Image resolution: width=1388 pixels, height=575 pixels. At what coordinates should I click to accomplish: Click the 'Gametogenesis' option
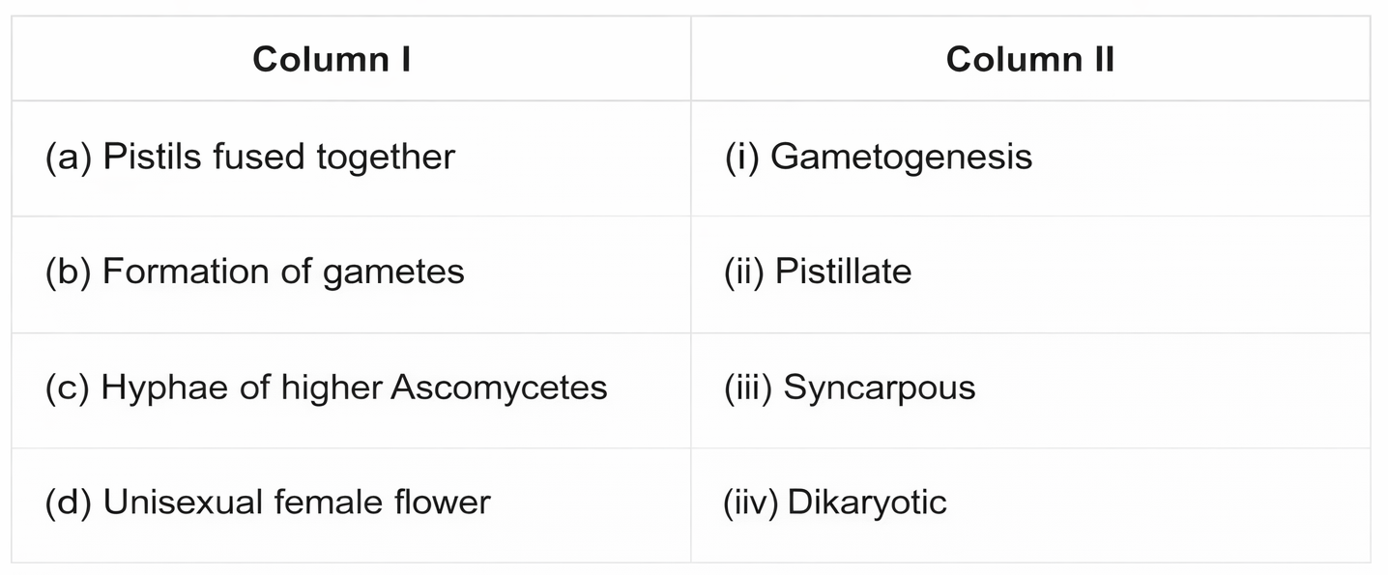[901, 157]
